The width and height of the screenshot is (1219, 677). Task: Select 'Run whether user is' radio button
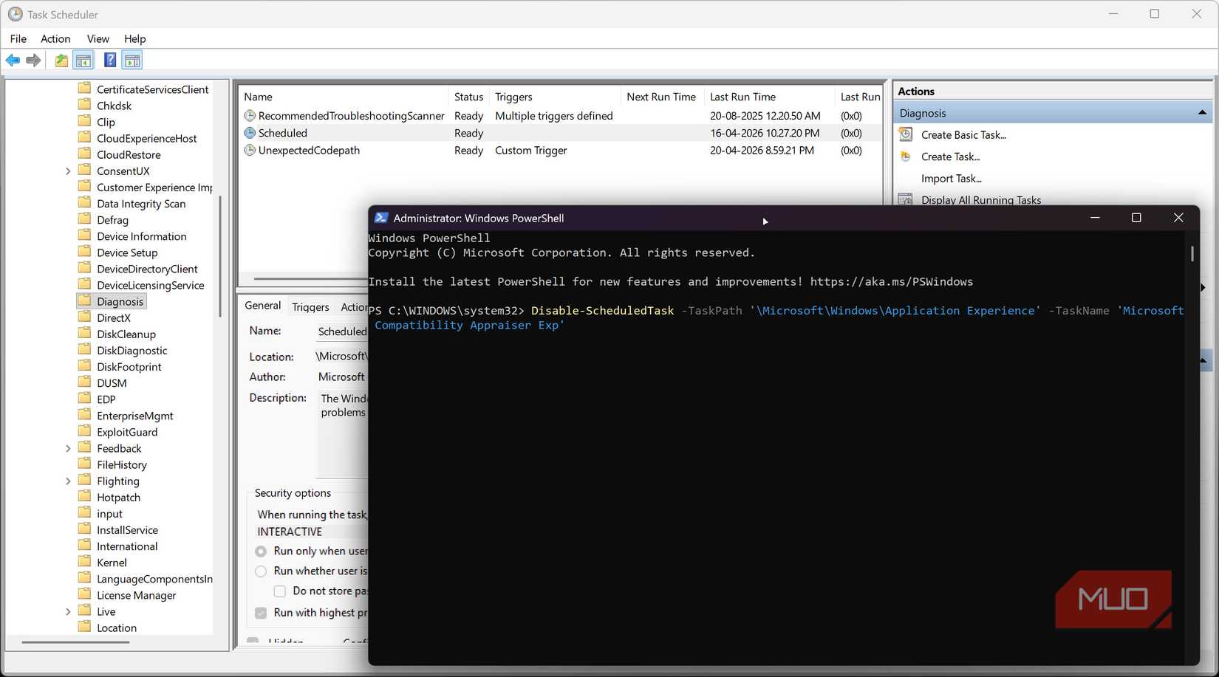coord(261,571)
